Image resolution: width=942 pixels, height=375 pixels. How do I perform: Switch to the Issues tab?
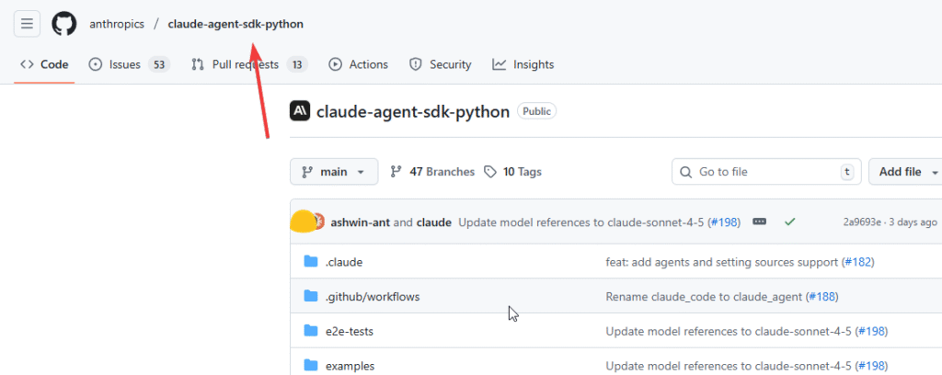[129, 64]
